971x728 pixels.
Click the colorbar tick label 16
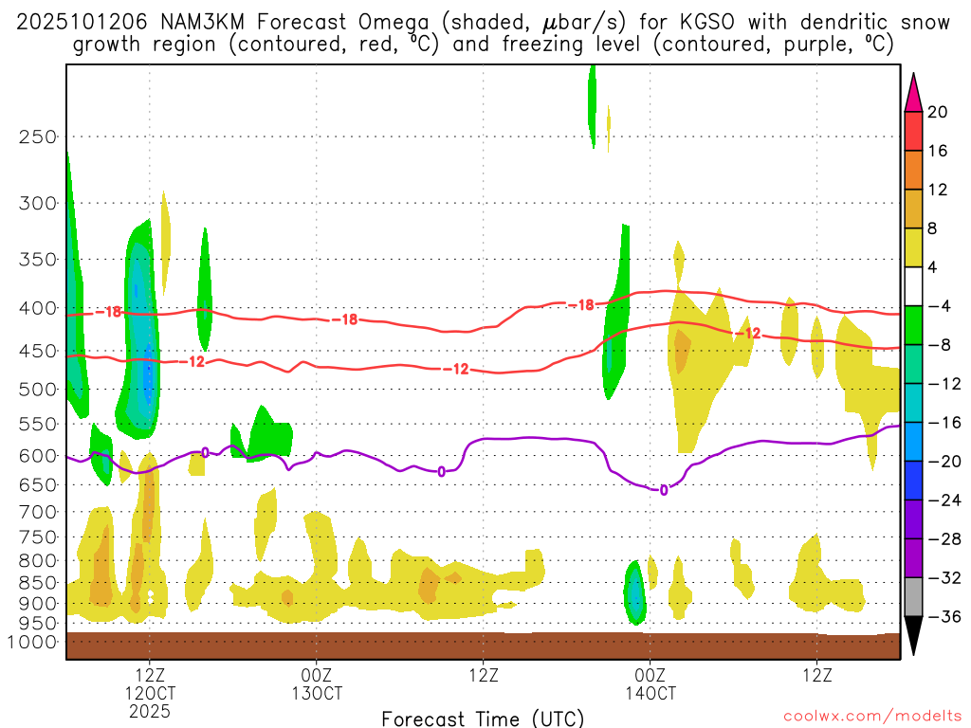tap(938, 151)
